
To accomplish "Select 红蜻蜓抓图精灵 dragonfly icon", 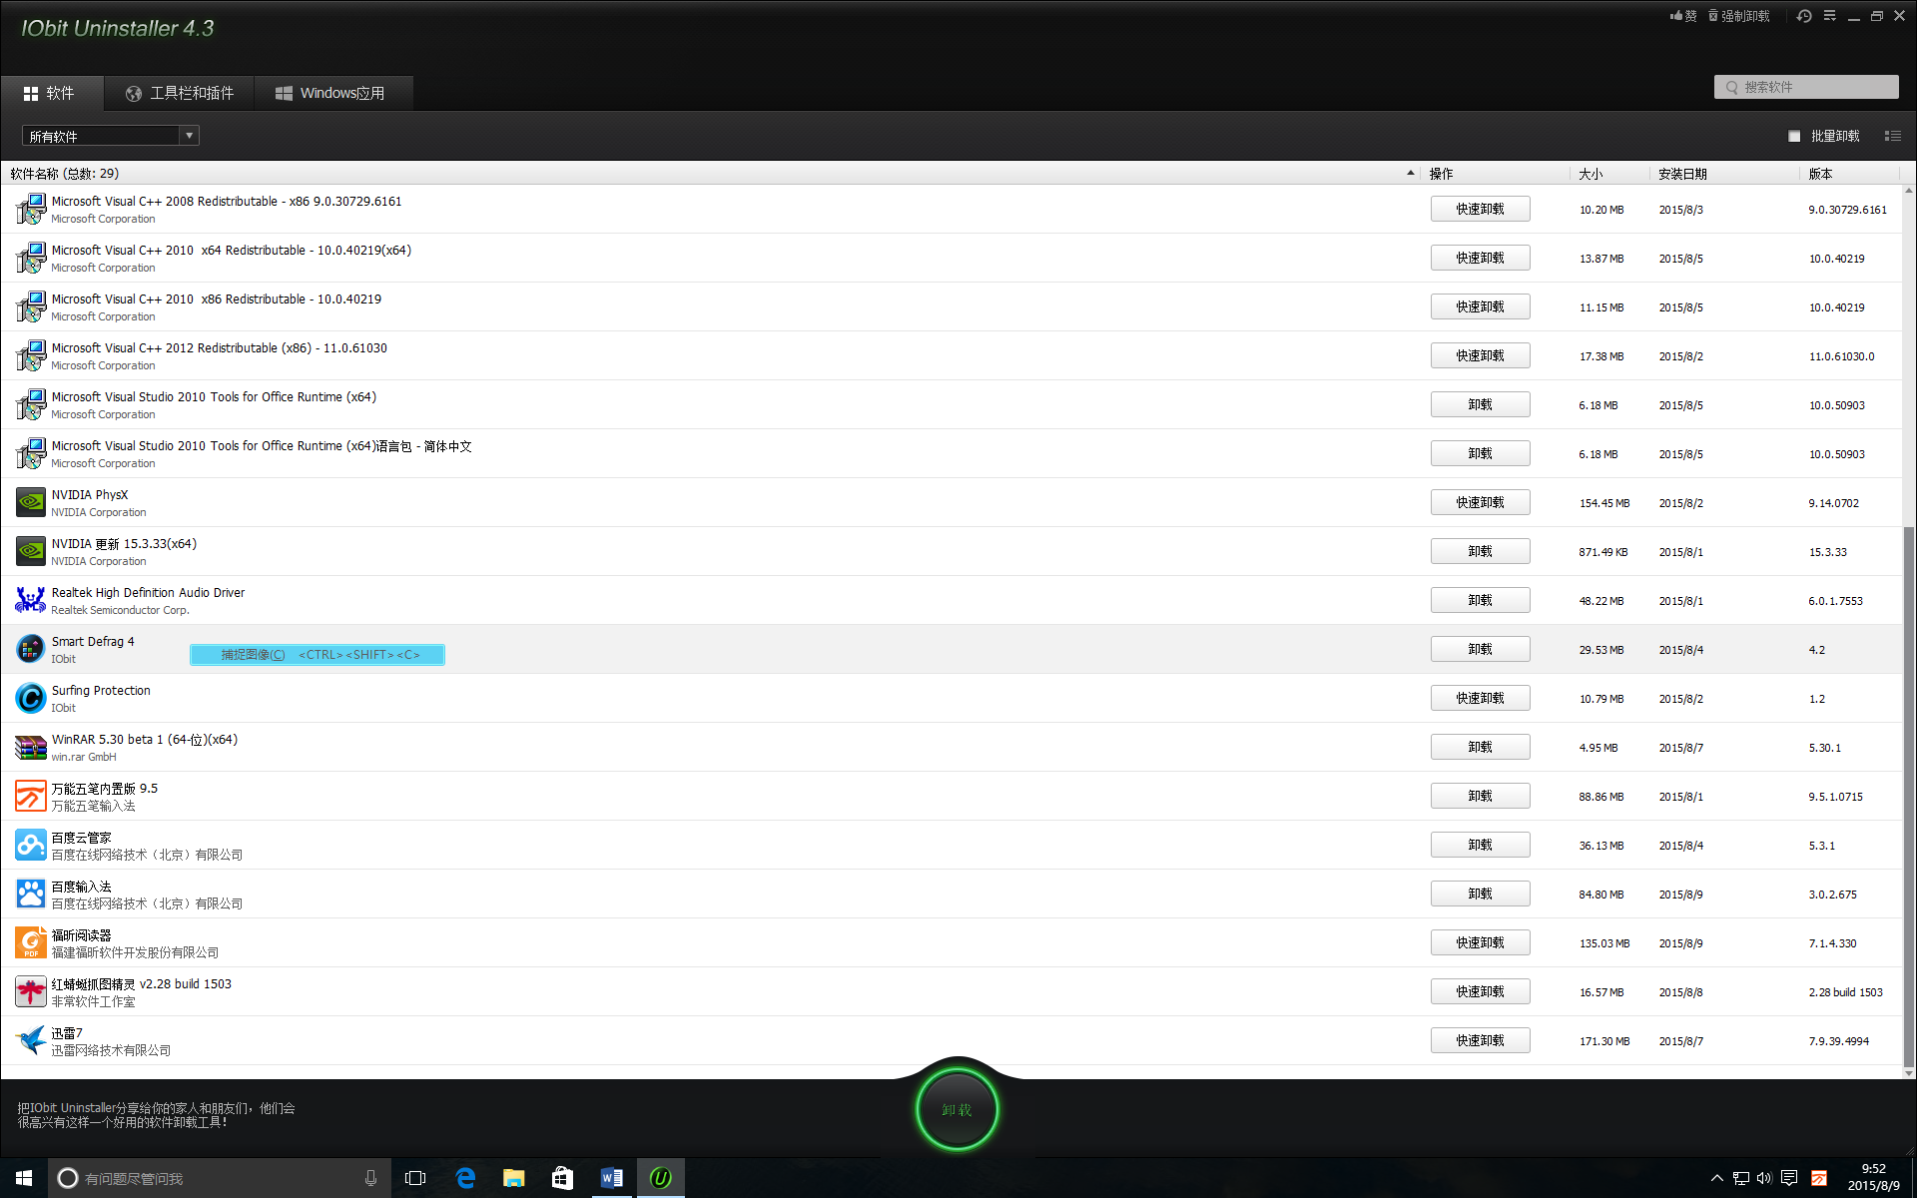I will (x=31, y=991).
